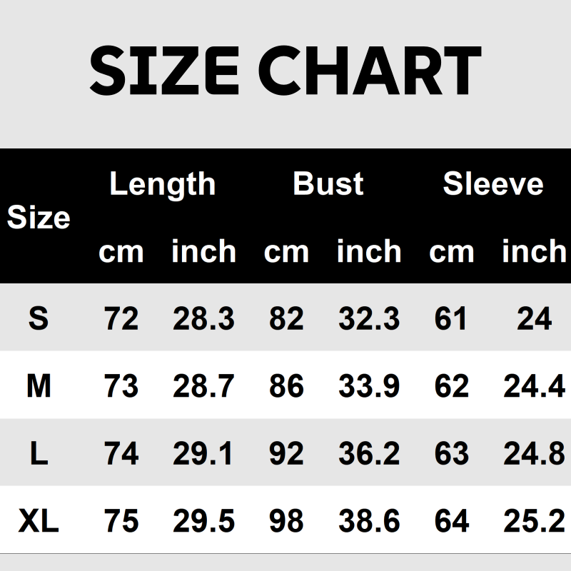Click the Sleeve column header
The width and height of the screenshot is (571, 571).
click(x=493, y=184)
